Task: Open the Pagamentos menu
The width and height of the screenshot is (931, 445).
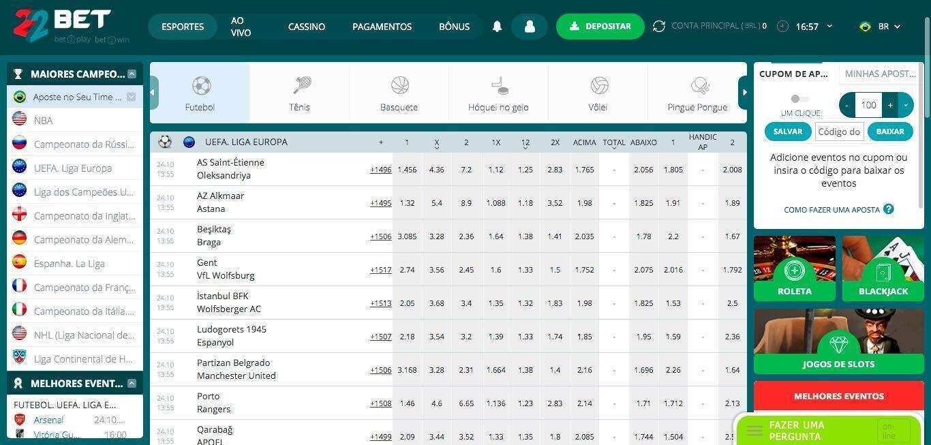Action: click(x=382, y=27)
